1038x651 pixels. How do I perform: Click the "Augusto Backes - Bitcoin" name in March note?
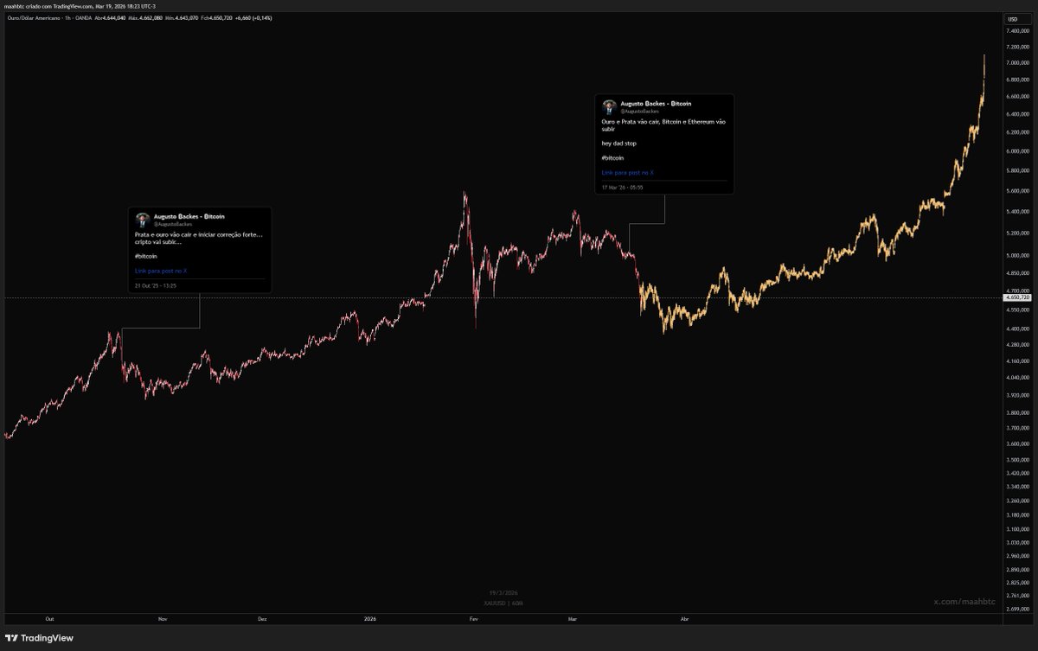tap(656, 103)
